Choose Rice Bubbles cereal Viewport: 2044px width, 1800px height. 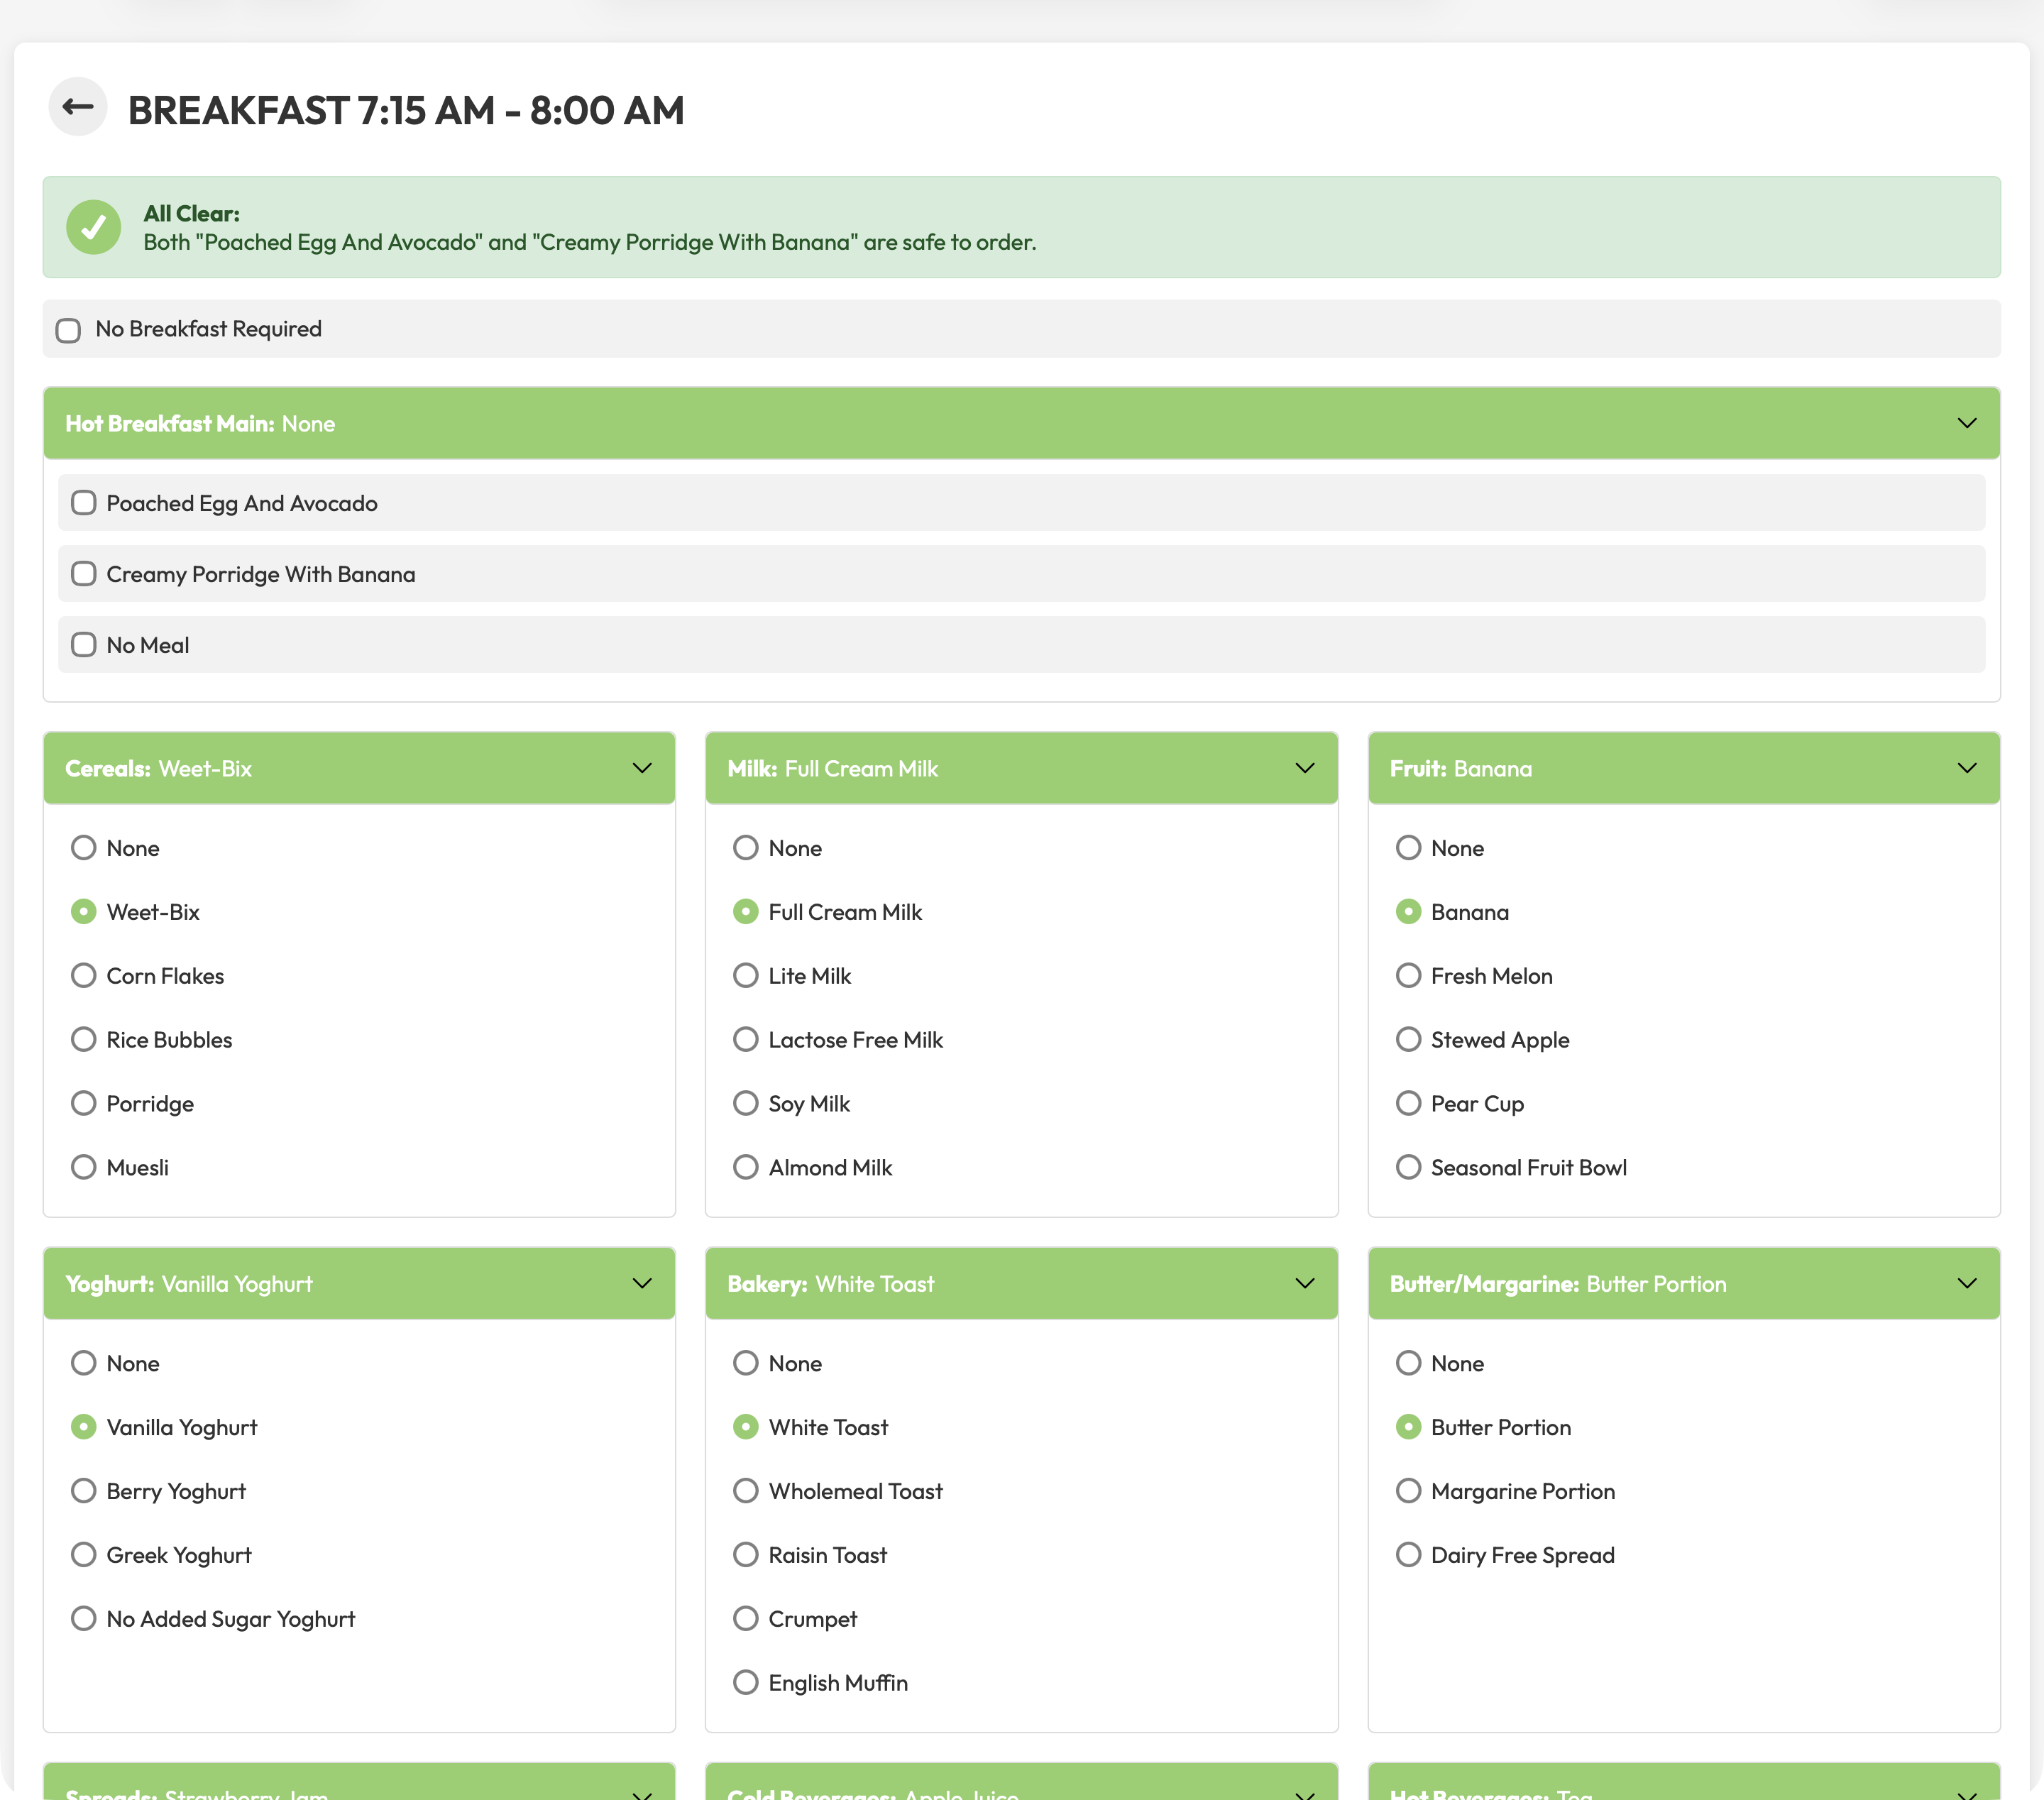(84, 1040)
